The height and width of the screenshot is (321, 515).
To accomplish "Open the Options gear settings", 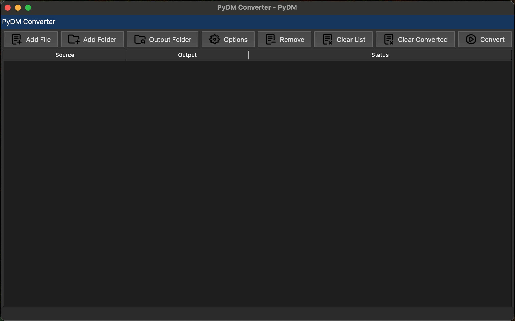I will point(228,39).
